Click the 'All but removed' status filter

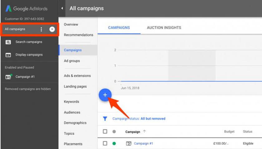pyautogui.click(x=153, y=119)
